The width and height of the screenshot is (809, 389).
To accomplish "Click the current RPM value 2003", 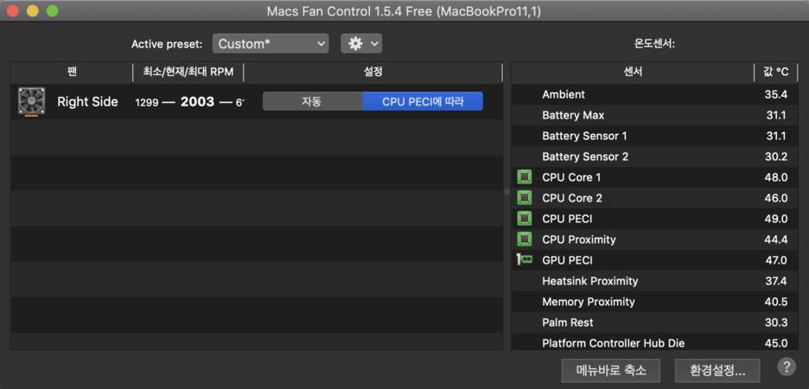I will 197,102.
